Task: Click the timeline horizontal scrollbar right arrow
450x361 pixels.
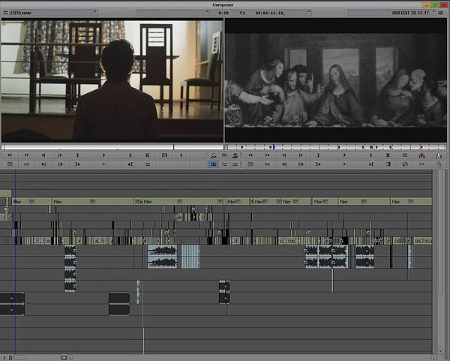Action: pyautogui.click(x=434, y=357)
